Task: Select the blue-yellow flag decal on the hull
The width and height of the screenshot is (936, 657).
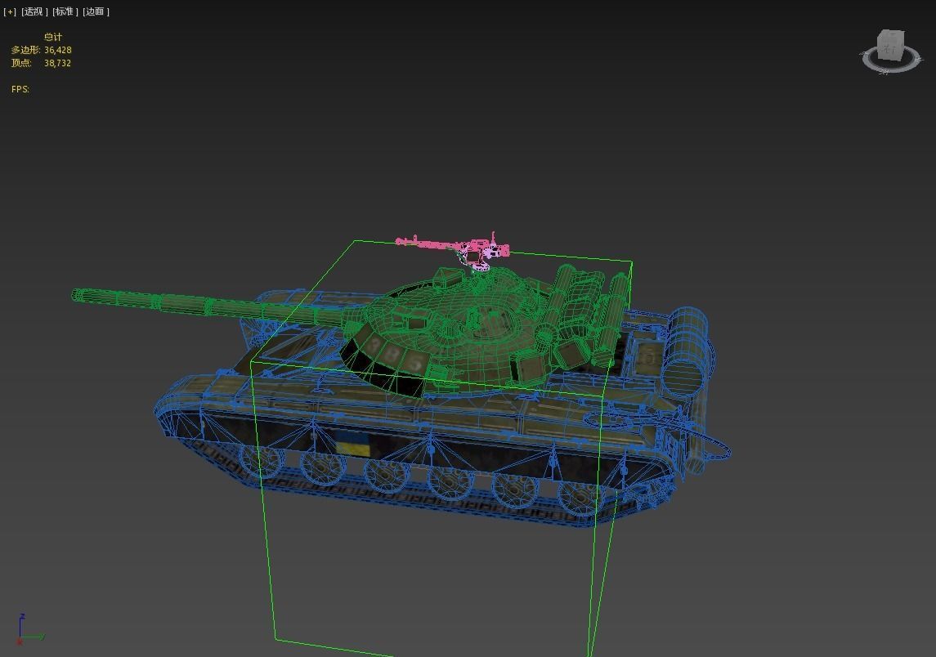Action: pyautogui.click(x=353, y=445)
